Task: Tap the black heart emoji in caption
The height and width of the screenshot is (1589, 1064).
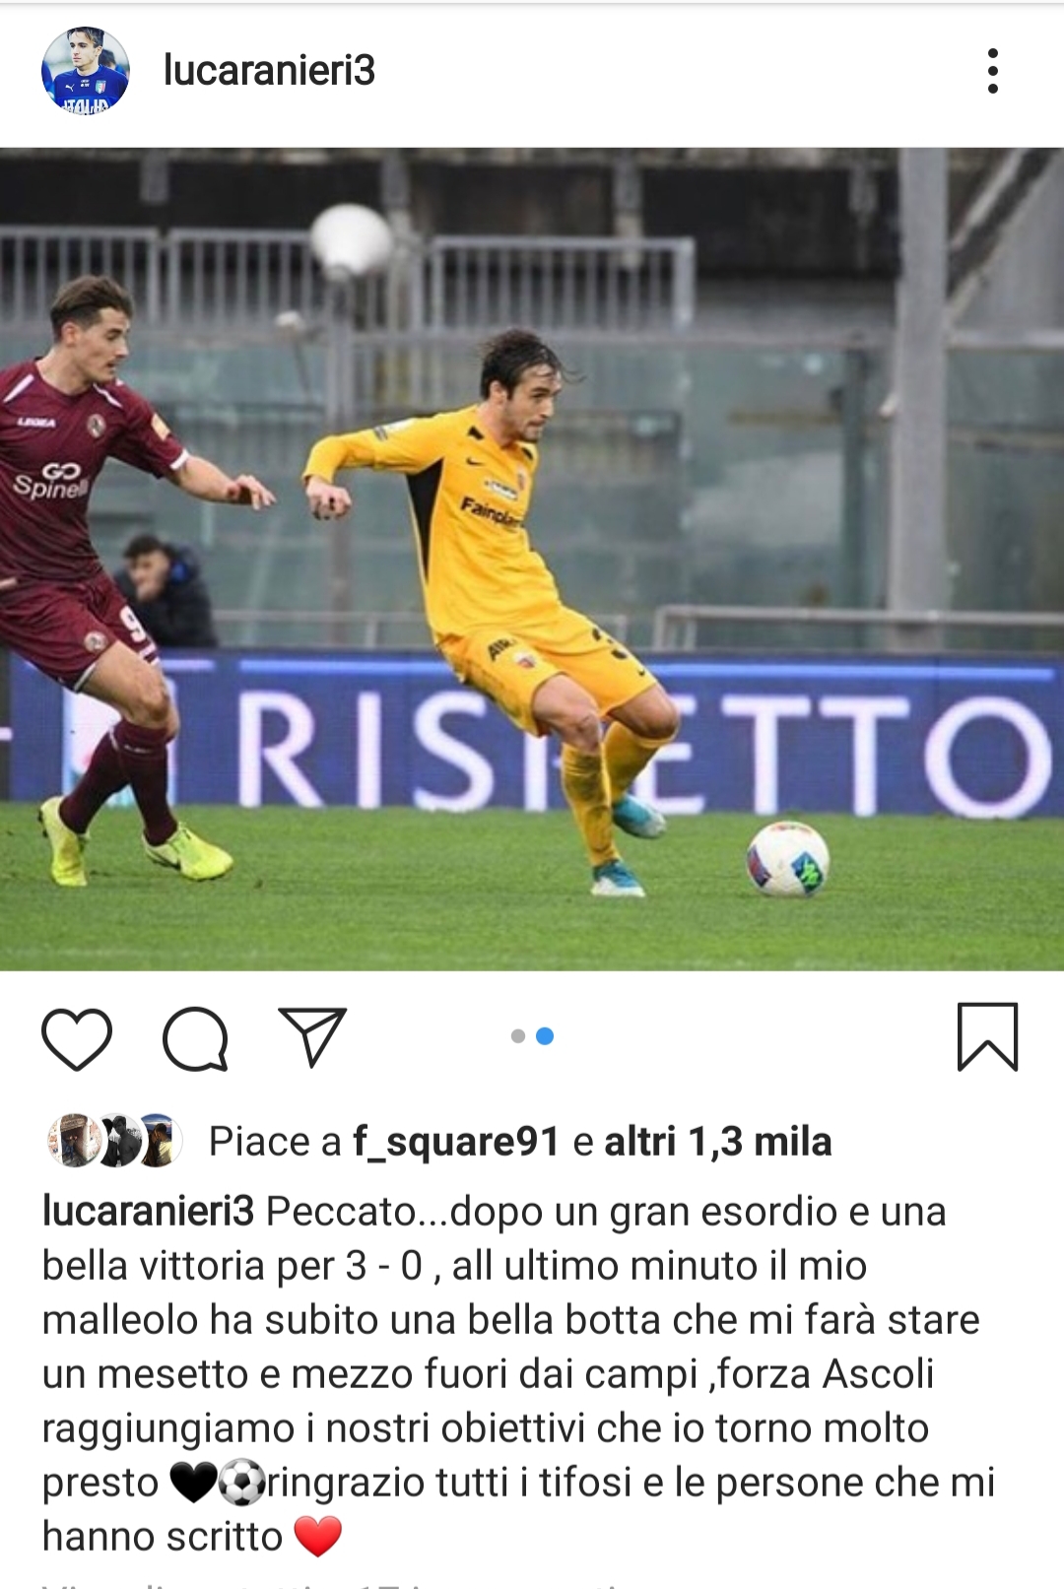Action: 193,1483
